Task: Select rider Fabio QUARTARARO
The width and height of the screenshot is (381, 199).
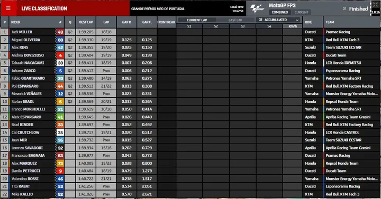Action: tap(28, 78)
